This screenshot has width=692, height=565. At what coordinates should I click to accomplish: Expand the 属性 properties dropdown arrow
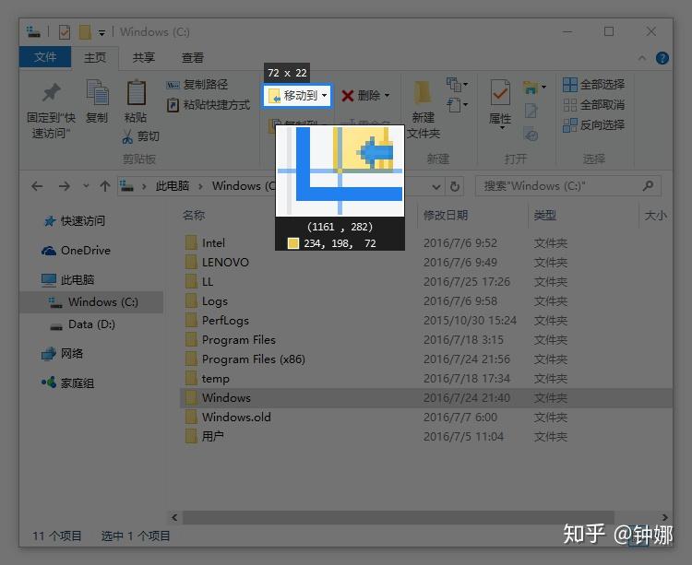[x=502, y=128]
